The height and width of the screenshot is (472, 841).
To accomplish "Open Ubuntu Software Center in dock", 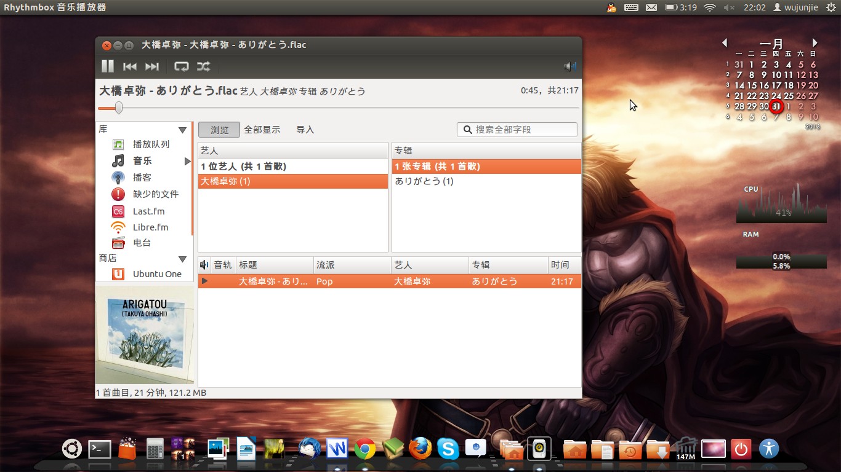I will click(x=127, y=449).
